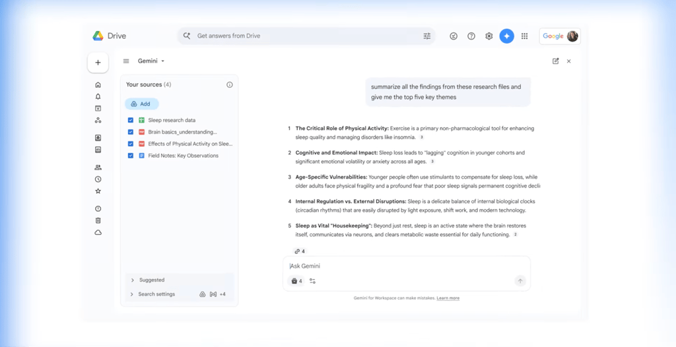
Task: Go to Home in the sidebar
Action: tap(98, 85)
